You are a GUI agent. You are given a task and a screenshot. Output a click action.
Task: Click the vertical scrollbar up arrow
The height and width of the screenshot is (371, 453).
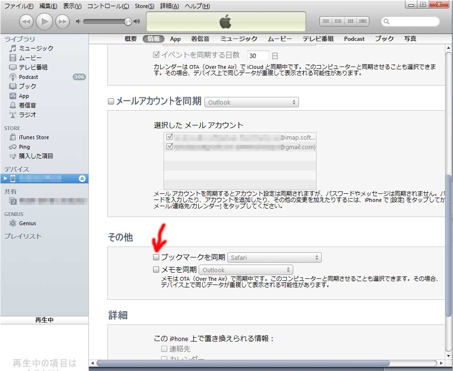pyautogui.click(x=448, y=48)
